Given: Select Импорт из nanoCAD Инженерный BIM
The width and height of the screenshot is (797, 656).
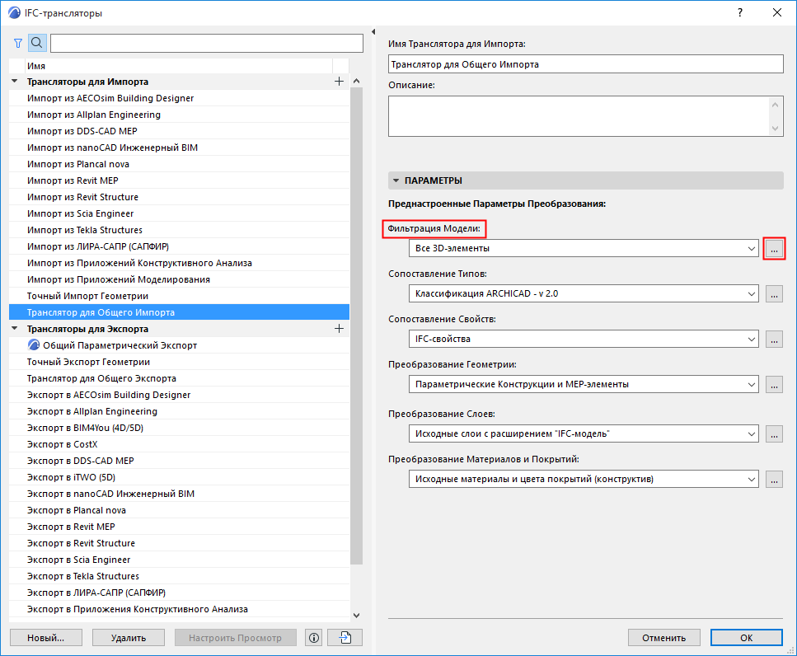Looking at the screenshot, I should click(179, 148).
